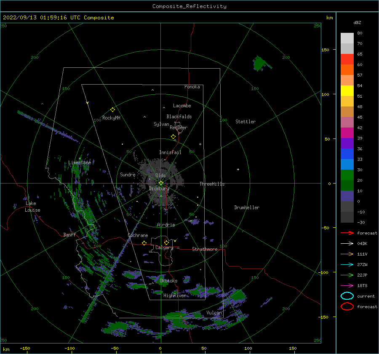Pick the bright green 20–30 dBZ swatch
This screenshot has height=354, width=379.
coord(347,175)
